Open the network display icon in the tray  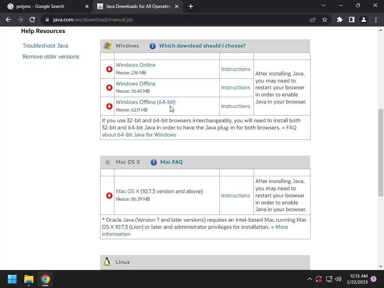point(329,279)
